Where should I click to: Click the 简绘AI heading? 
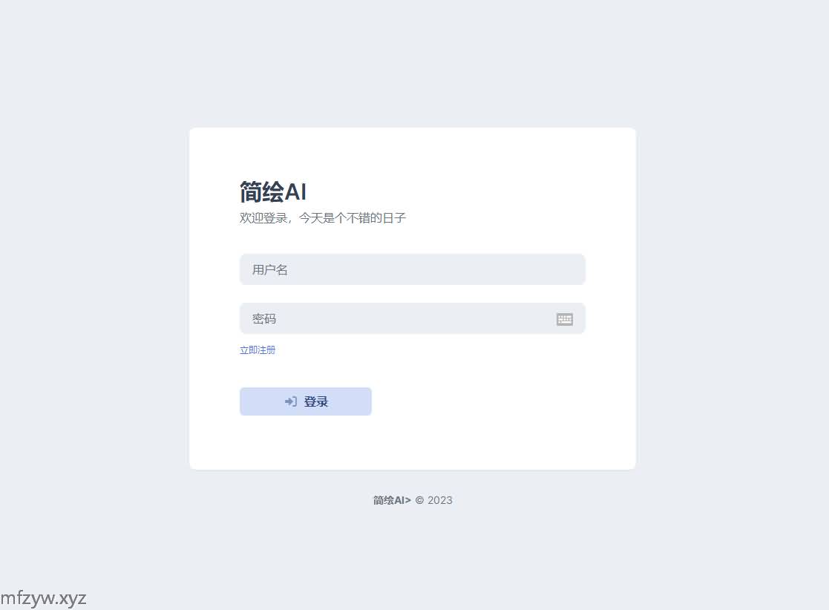pyautogui.click(x=273, y=192)
